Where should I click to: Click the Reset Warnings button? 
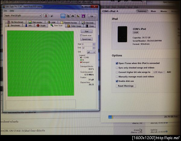coord(126,86)
